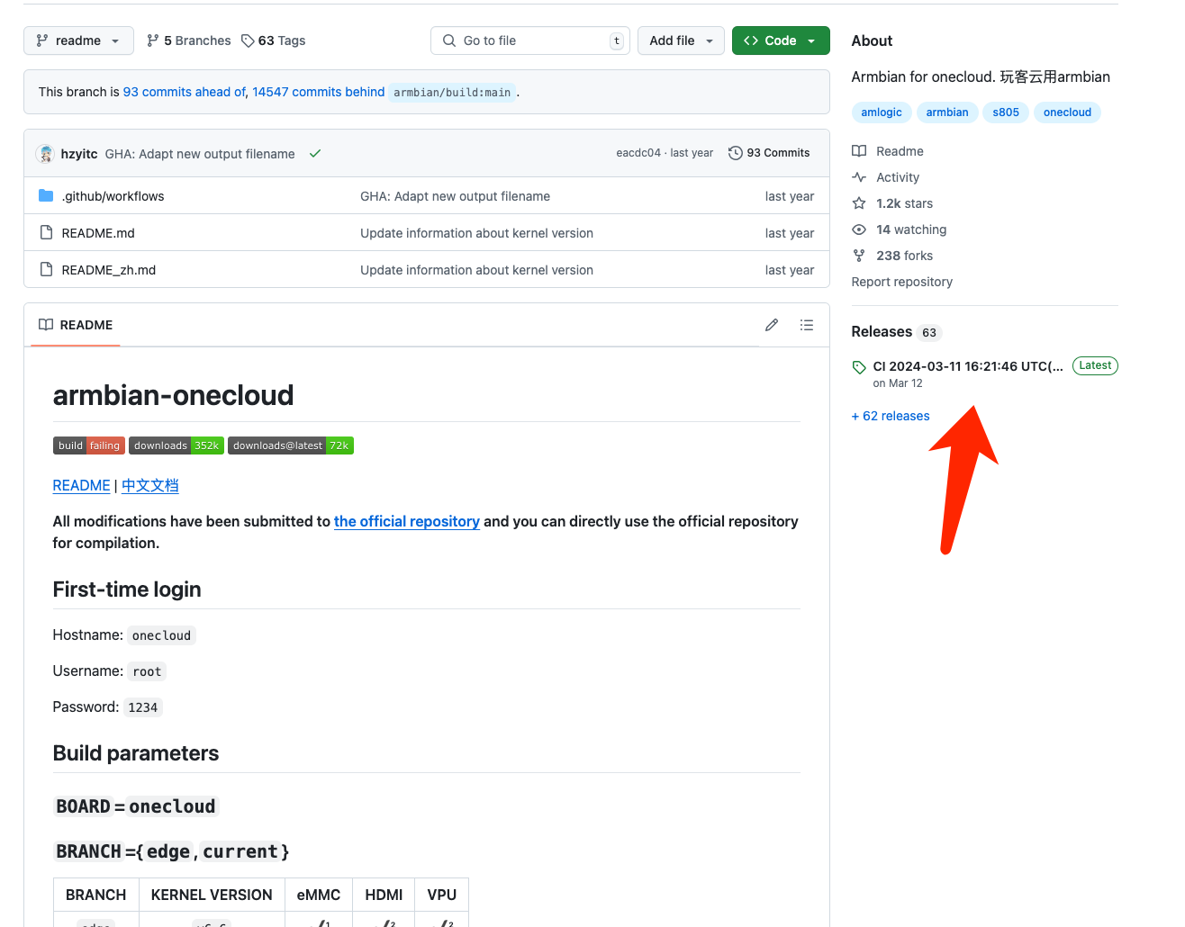This screenshot has width=1185, height=927.
Task: Click the HDMI table header
Action: pyautogui.click(x=384, y=895)
